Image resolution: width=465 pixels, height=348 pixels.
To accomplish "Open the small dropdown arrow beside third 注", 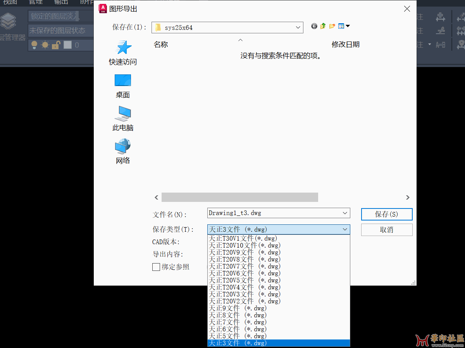I will [429, 45].
